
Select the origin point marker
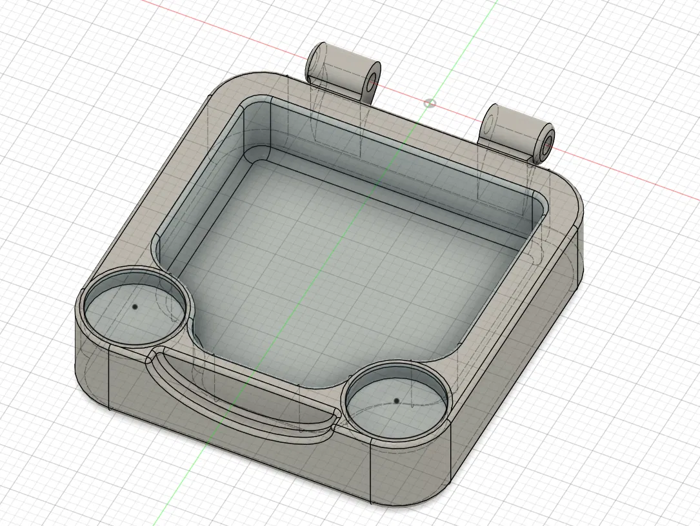[430, 104]
